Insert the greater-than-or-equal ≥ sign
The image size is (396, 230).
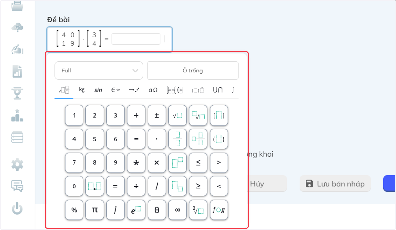198,186
